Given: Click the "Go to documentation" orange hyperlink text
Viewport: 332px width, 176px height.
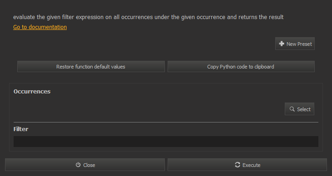Looking at the screenshot, I should coord(40,27).
